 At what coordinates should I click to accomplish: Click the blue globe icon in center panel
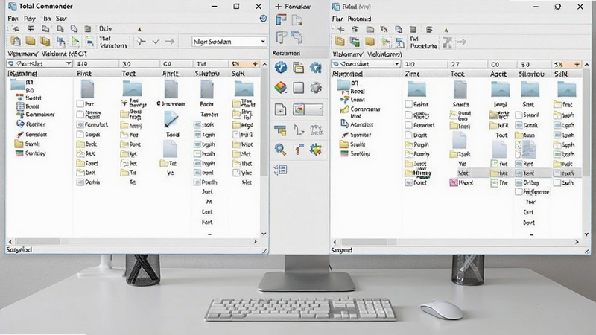281,68
